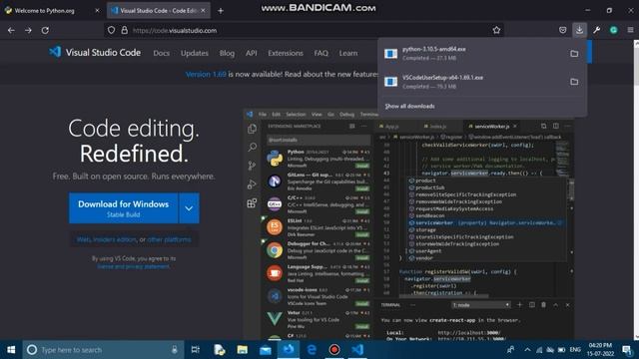Open the tracking protection shield icon
Screen dimensions: 639x359
click(x=111, y=30)
